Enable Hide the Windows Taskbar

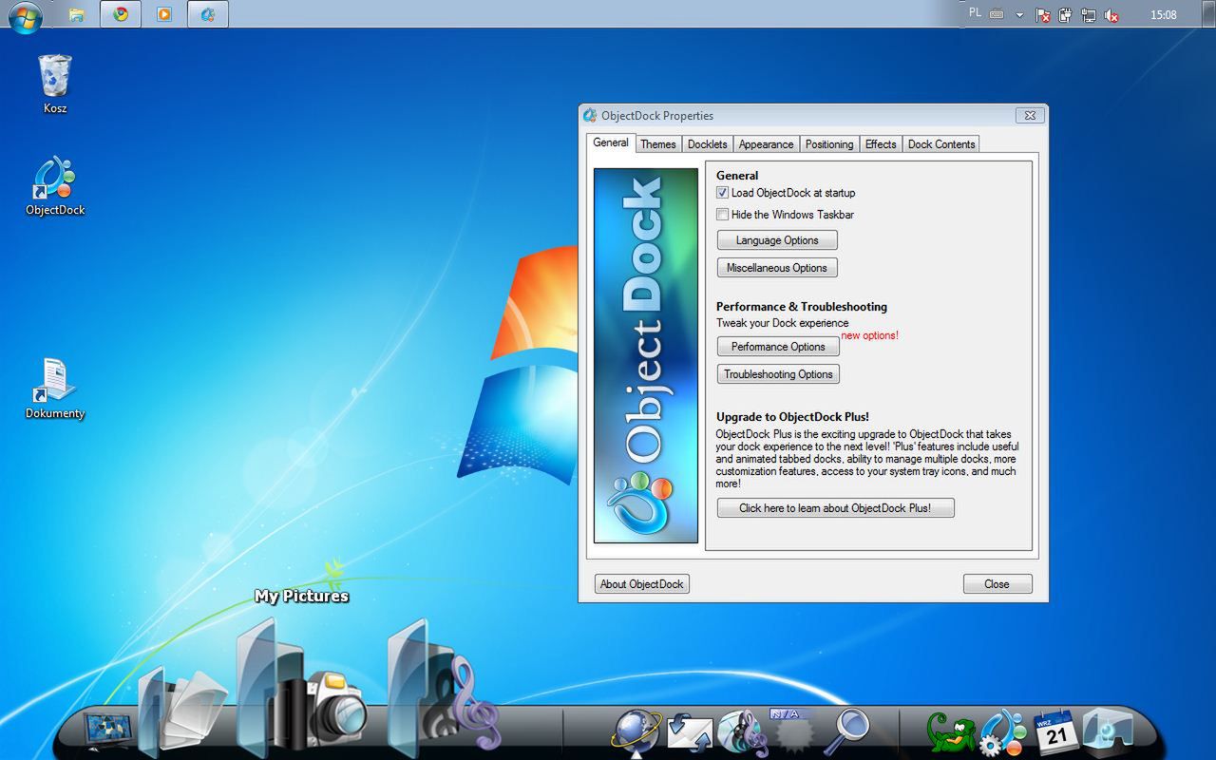coord(723,215)
